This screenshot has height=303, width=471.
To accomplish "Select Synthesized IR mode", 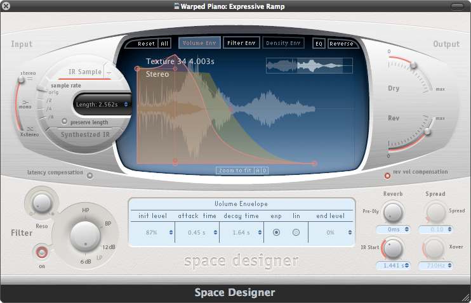I will point(85,134).
